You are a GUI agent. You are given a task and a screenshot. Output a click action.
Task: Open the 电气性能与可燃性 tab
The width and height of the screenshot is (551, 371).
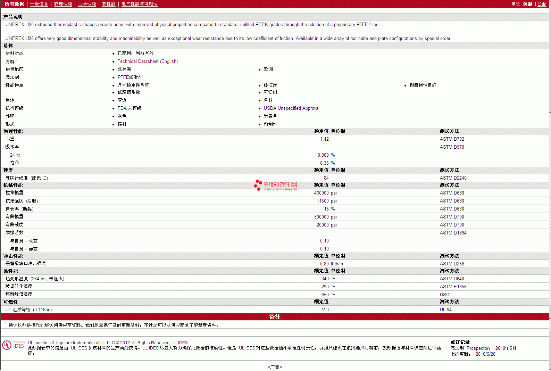pos(139,4)
